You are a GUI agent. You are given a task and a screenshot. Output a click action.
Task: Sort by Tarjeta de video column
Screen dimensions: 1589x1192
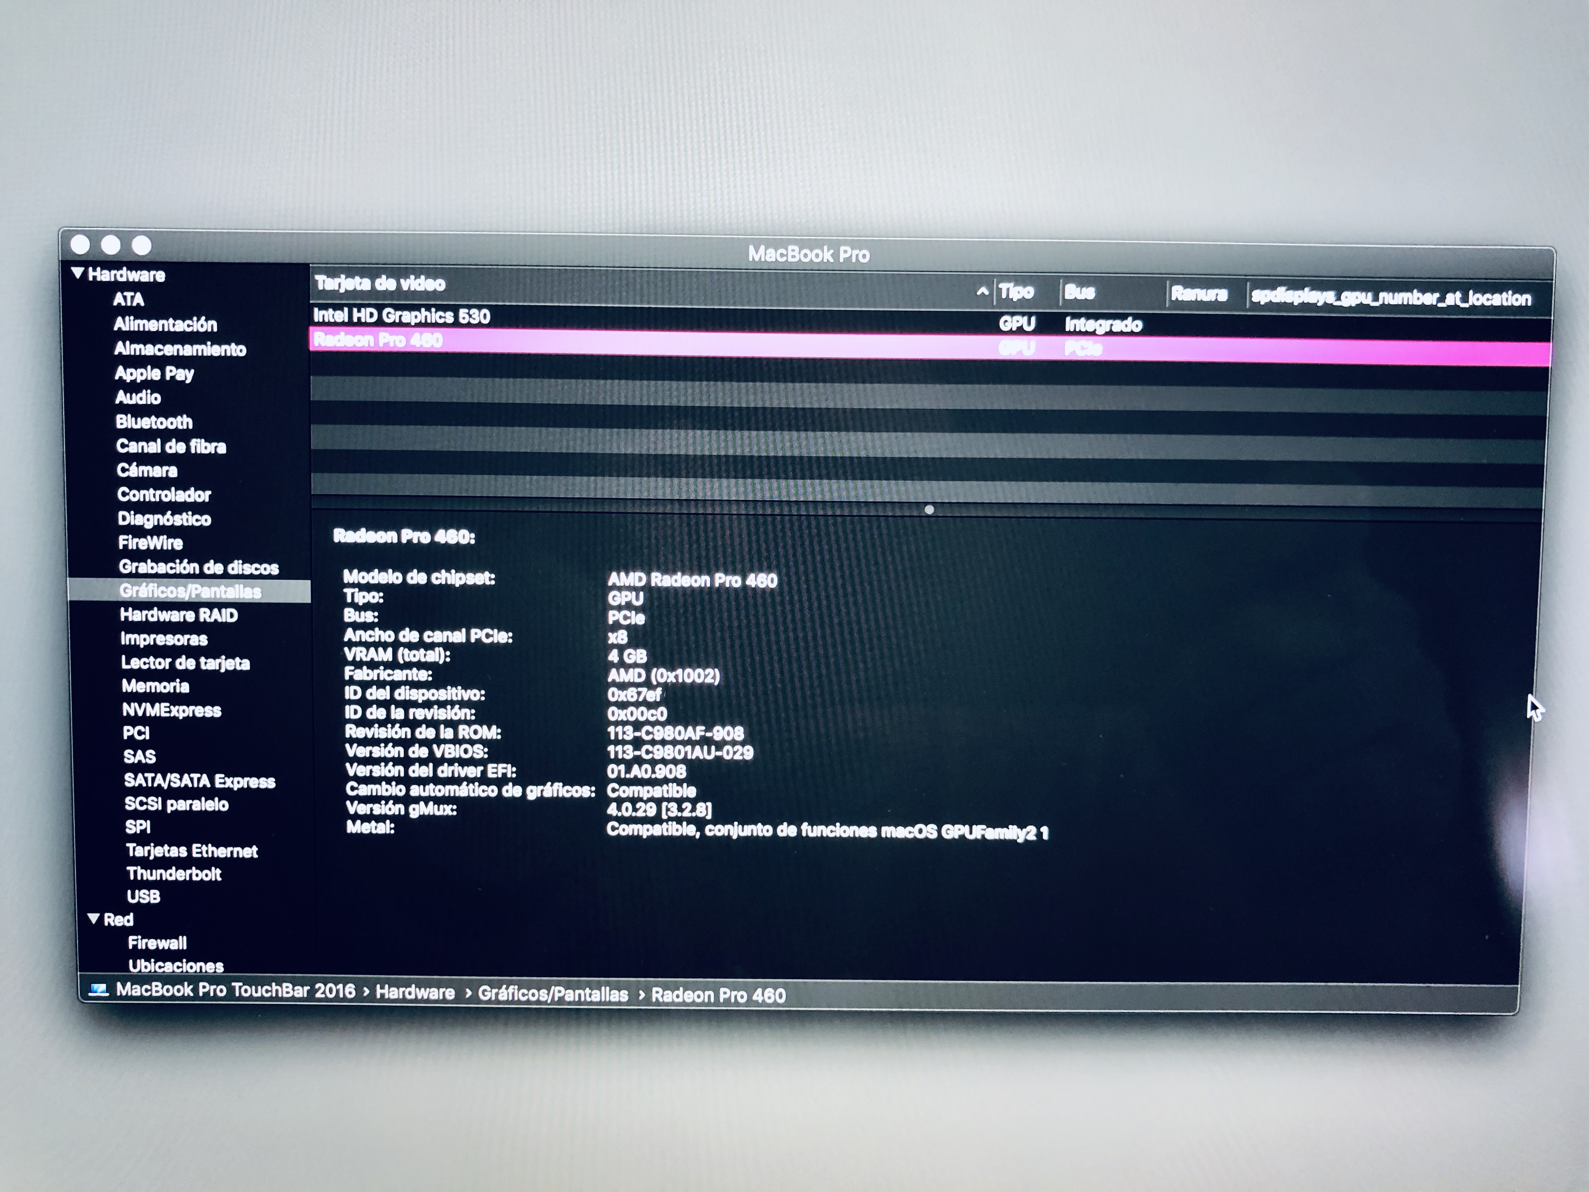coord(380,284)
